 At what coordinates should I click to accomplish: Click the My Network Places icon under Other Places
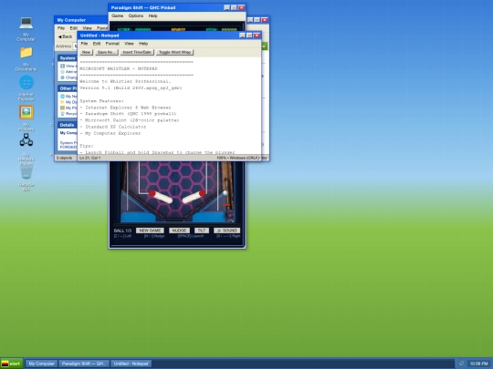(x=63, y=97)
